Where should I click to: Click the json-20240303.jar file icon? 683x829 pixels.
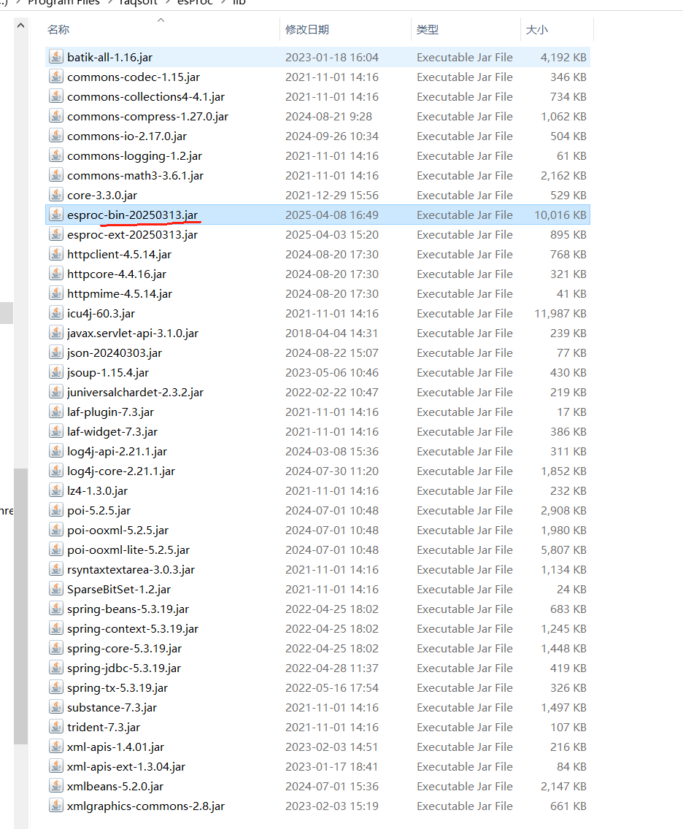tap(56, 352)
